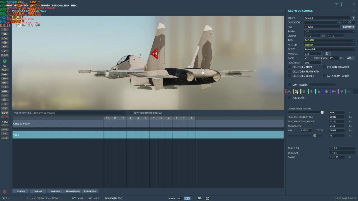Enable PLT. GEN. DINÁMICA checkbox
358x201 pixels.
[x=324, y=67]
